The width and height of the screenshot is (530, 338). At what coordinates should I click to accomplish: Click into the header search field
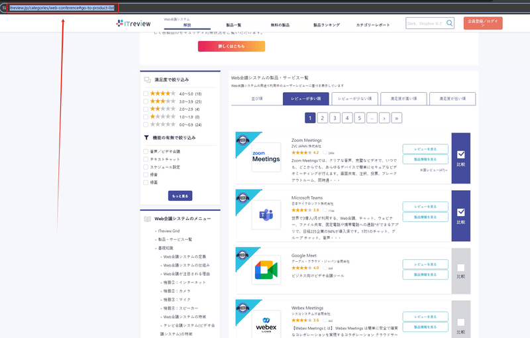[425, 23]
